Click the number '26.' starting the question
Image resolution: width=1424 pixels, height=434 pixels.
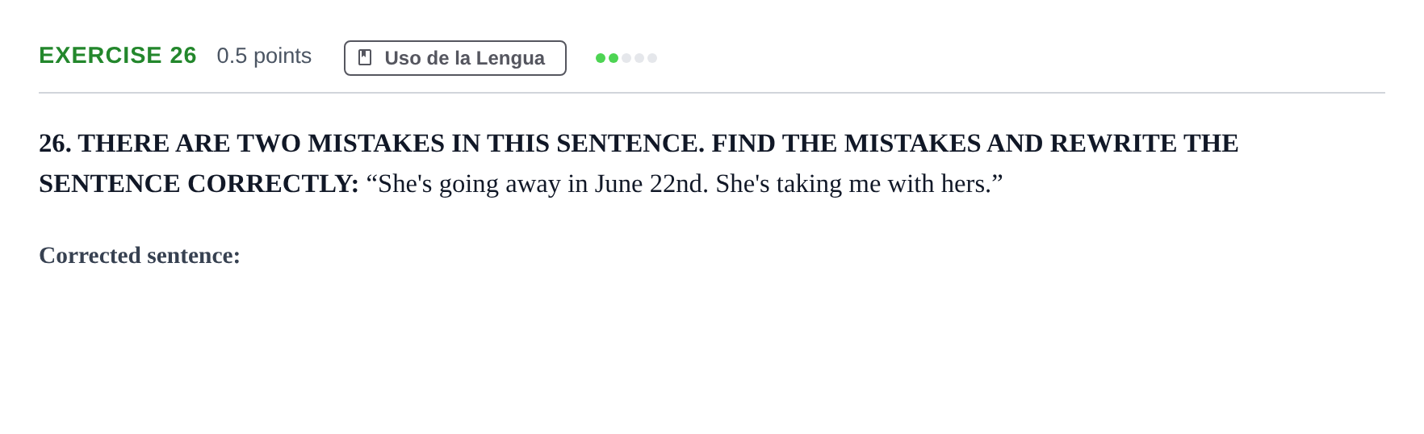55,144
